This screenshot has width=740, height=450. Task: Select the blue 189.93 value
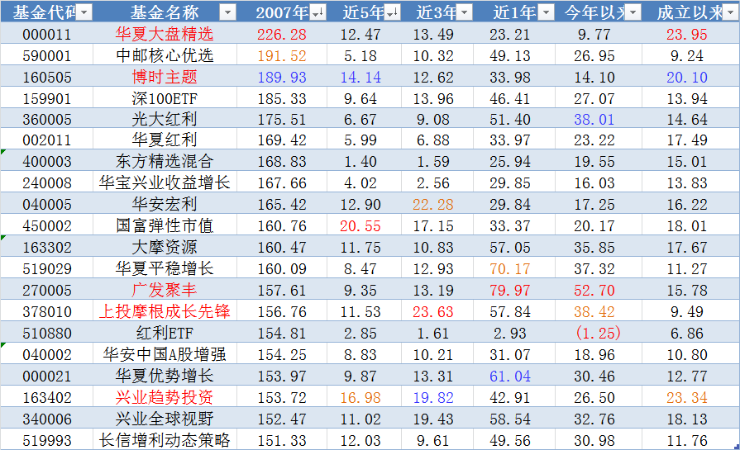[282, 78]
